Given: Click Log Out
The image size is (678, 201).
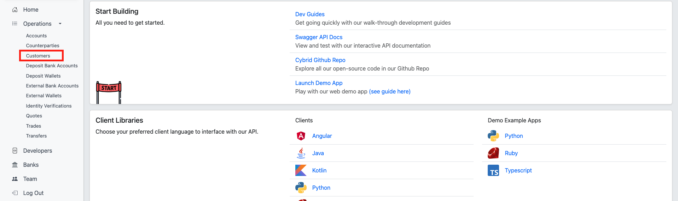Looking at the screenshot, I should tap(33, 193).
